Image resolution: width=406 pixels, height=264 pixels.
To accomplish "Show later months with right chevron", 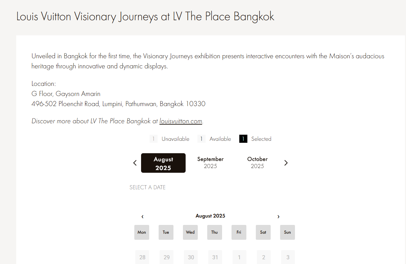I will coord(286,163).
